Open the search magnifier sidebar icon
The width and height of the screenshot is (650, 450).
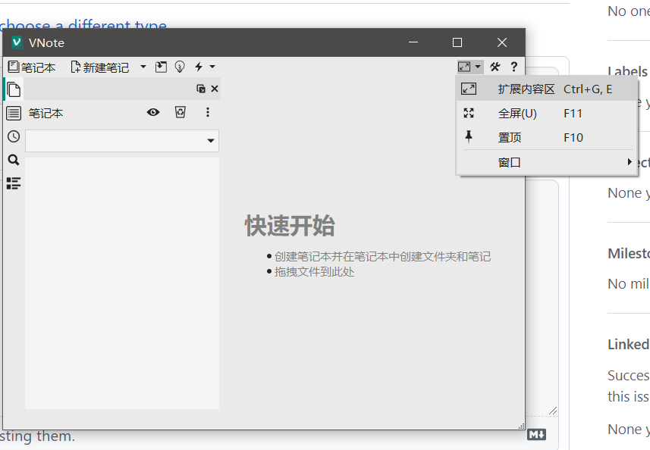[14, 160]
